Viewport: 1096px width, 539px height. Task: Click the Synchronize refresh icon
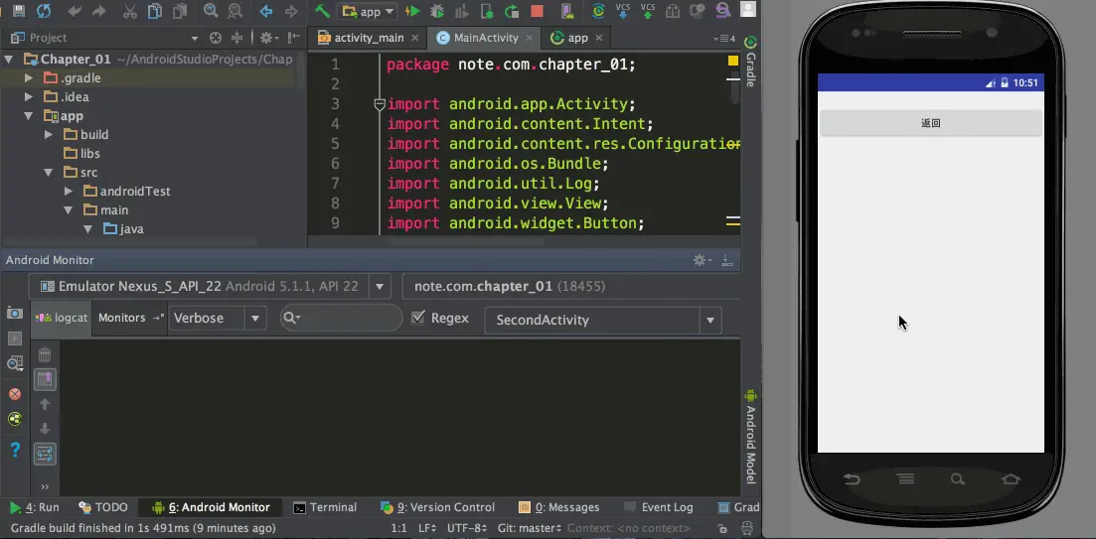pyautogui.click(x=44, y=11)
